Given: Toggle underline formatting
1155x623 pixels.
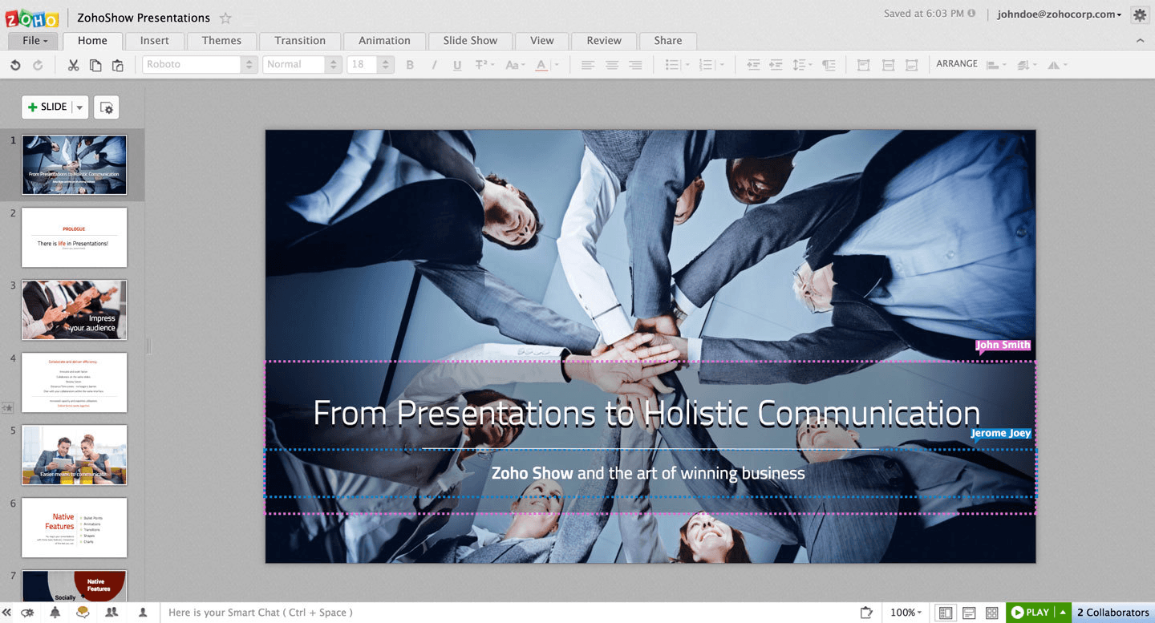Looking at the screenshot, I should tap(457, 65).
